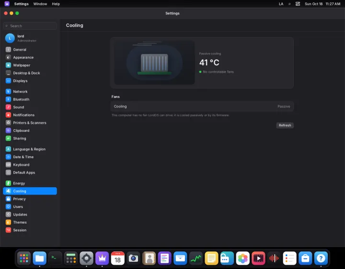Image resolution: width=345 pixels, height=269 pixels.
Task: Open Contacts app in dock
Action: coord(149,258)
